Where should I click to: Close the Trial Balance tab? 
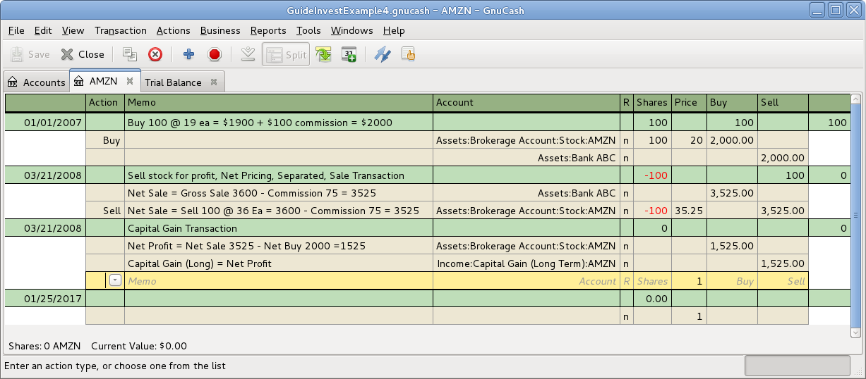(214, 82)
